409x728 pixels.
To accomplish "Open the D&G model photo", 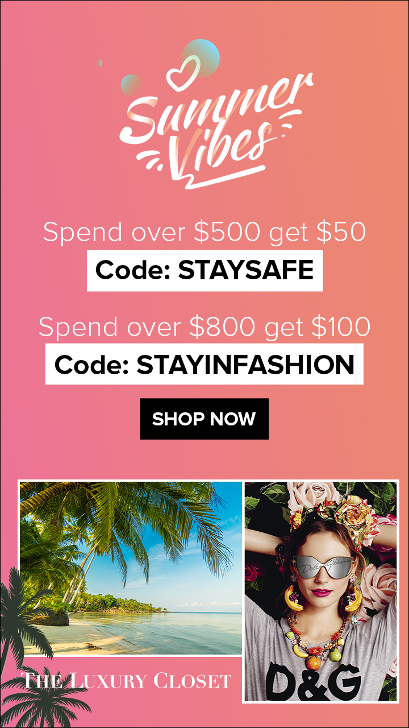I will tap(320, 591).
